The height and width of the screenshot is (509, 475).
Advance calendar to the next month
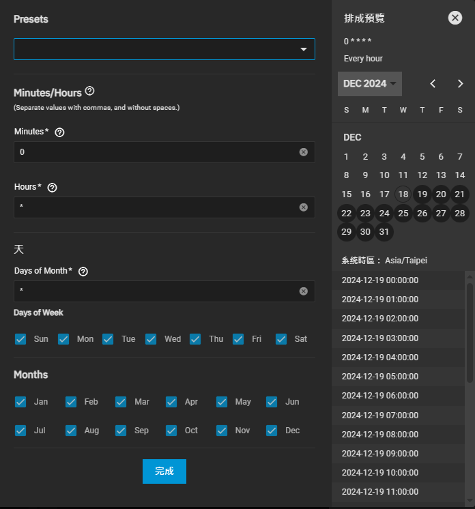click(x=460, y=84)
